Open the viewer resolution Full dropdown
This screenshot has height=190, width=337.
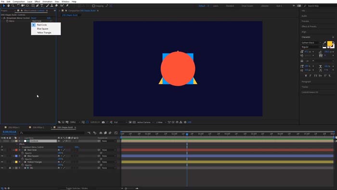click(120, 122)
